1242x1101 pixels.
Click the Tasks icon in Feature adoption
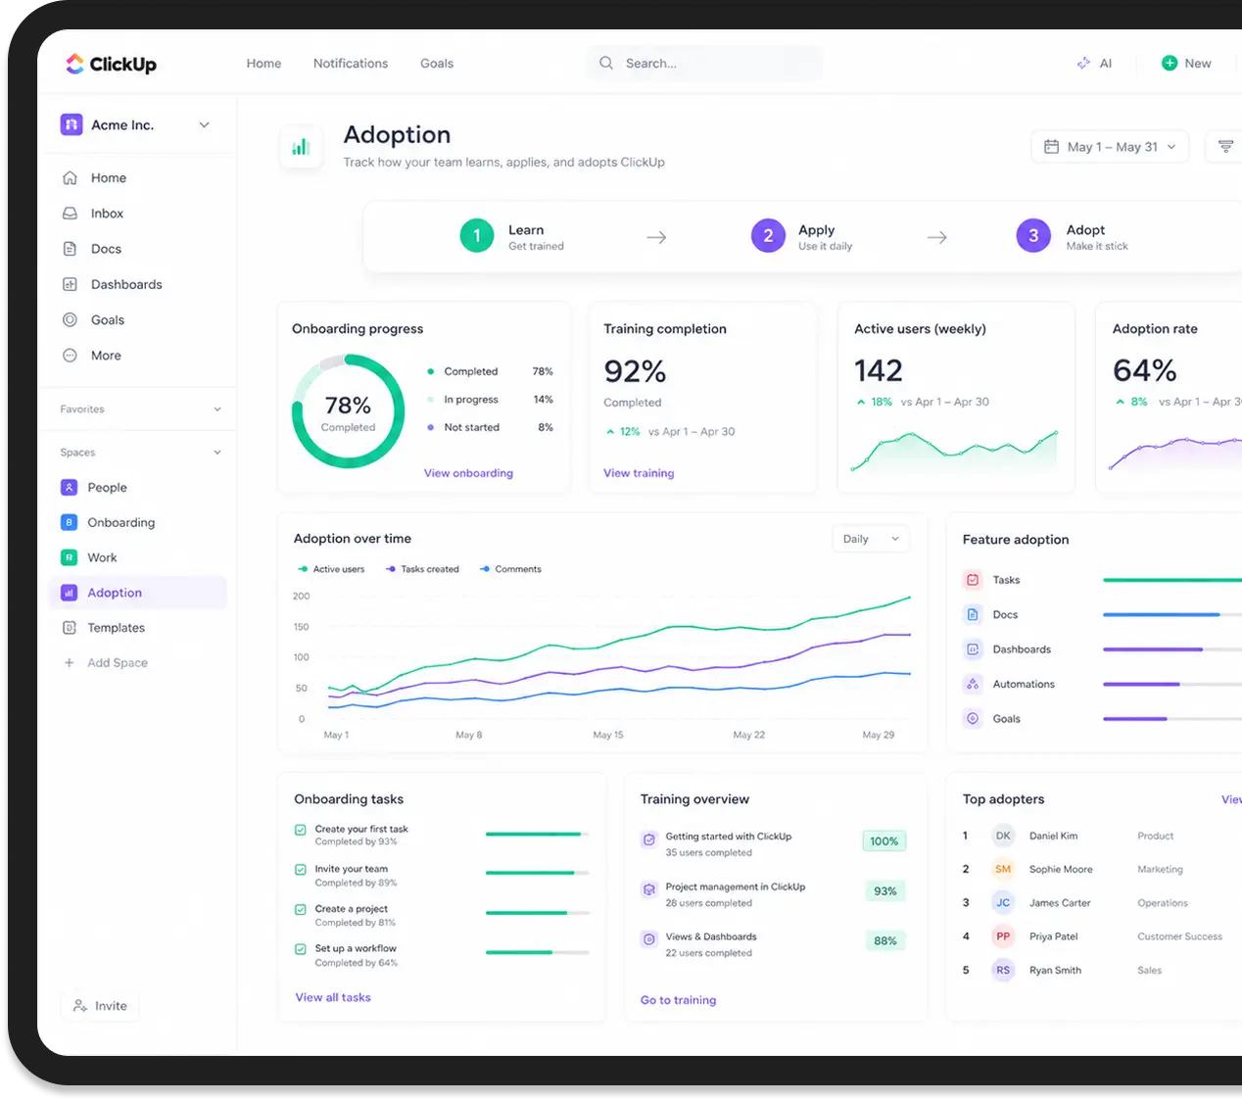click(x=973, y=580)
